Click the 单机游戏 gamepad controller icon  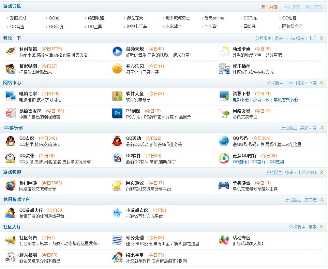(x=224, y=185)
